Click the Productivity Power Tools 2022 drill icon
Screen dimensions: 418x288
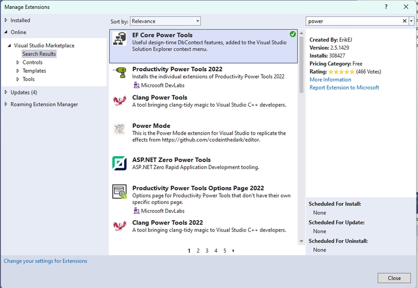(x=119, y=73)
